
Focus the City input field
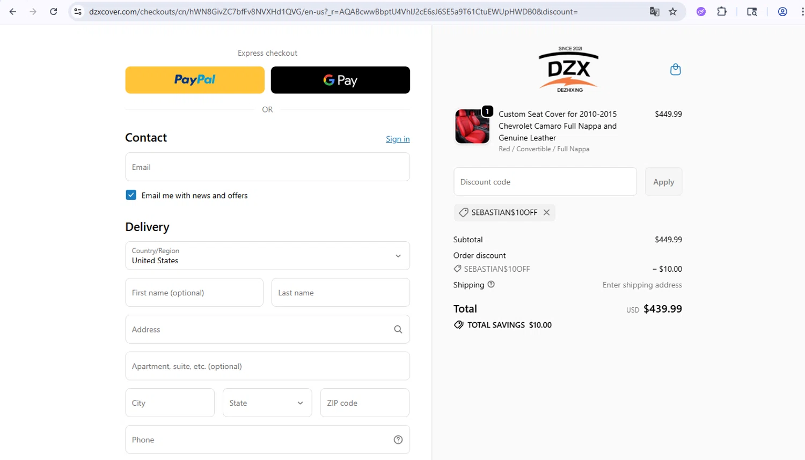[170, 403]
